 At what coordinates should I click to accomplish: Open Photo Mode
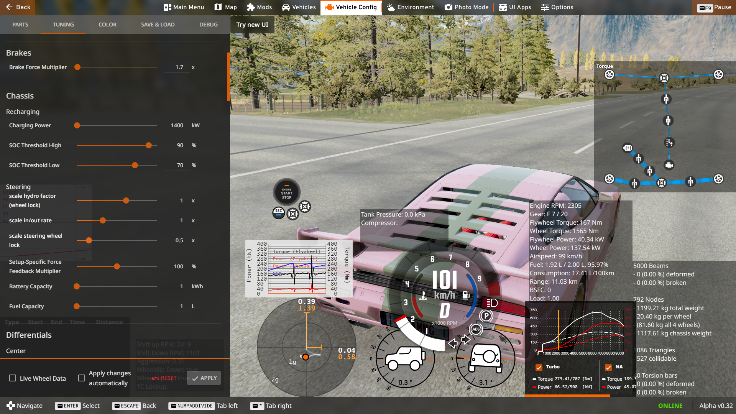coord(467,7)
